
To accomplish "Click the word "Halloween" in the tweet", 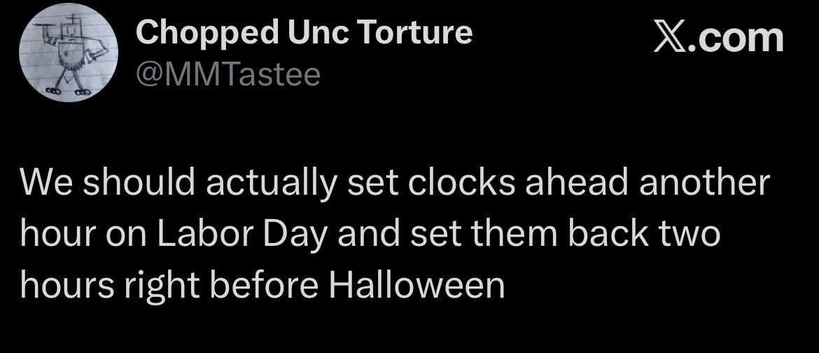I will (x=416, y=284).
